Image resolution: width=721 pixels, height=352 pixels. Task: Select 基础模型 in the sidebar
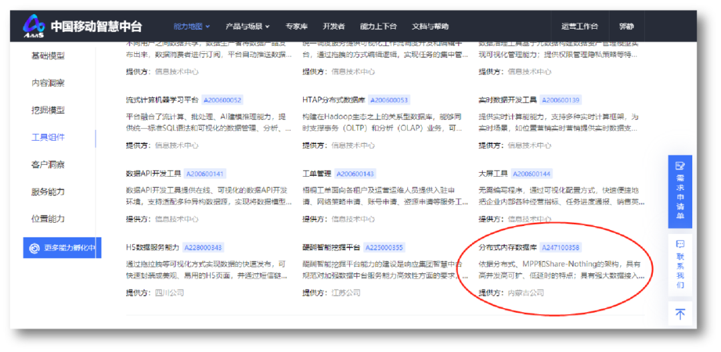48,56
